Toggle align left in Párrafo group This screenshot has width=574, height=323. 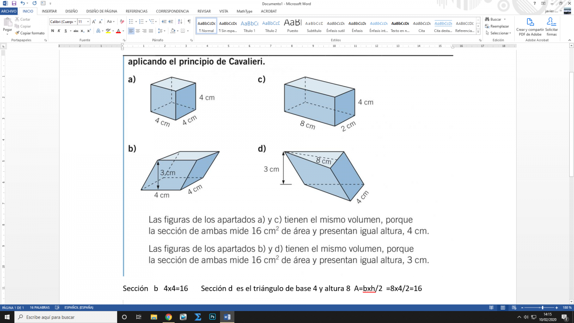click(x=131, y=31)
